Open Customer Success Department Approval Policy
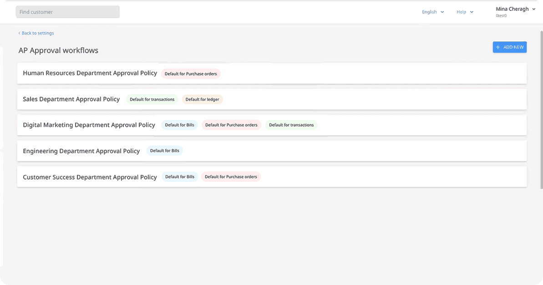543x285 pixels. point(90,177)
